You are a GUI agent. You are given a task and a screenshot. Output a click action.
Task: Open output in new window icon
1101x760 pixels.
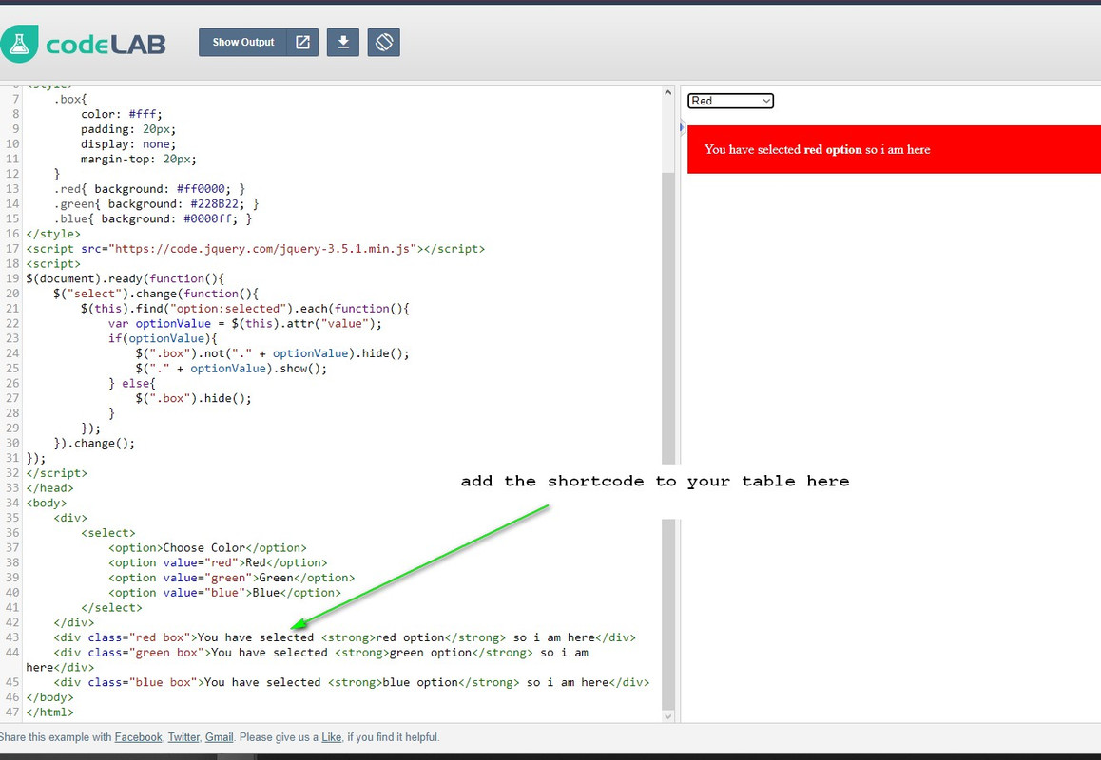tap(302, 42)
